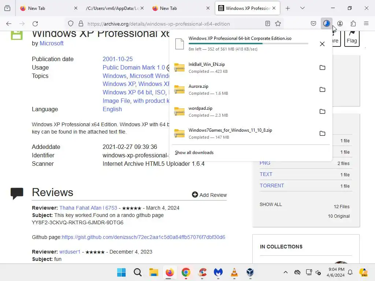Open the gist.github.com link
375x281 pixels.
[144, 237]
